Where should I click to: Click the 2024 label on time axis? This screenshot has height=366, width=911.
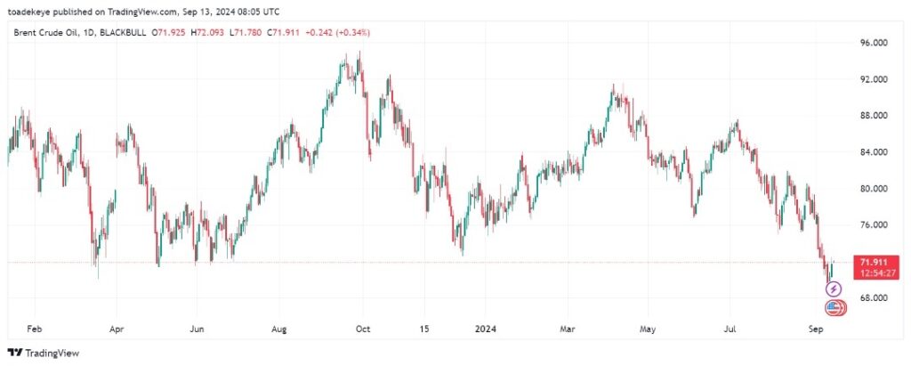click(x=486, y=329)
